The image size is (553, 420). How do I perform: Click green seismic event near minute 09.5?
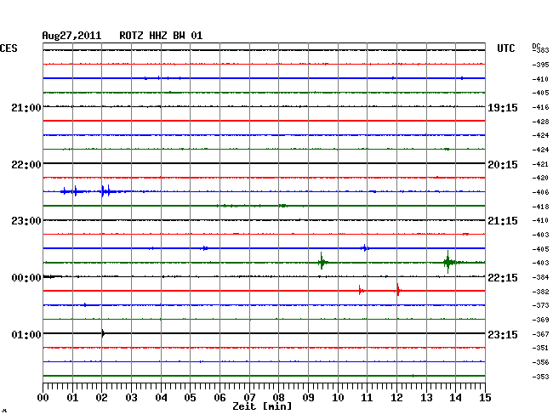[322, 262]
